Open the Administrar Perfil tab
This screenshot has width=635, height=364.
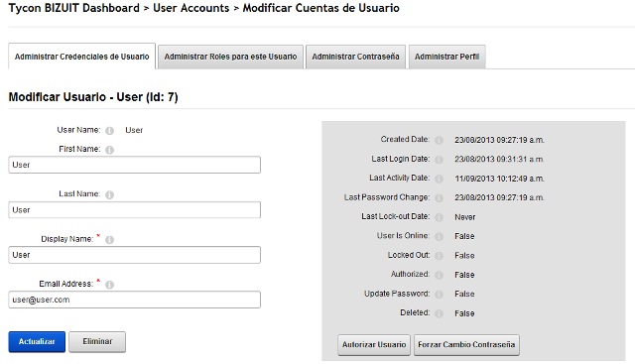tap(447, 57)
